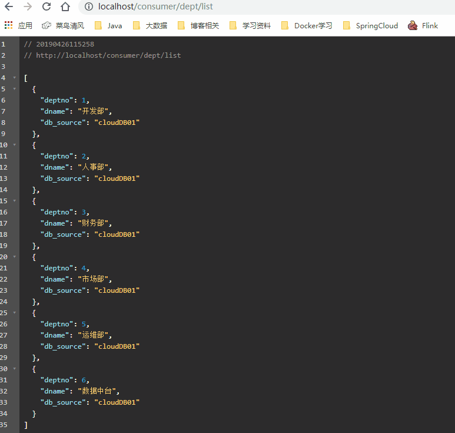Click line number 1 in the gutter
Screen dimensions: 455x433
3,44
